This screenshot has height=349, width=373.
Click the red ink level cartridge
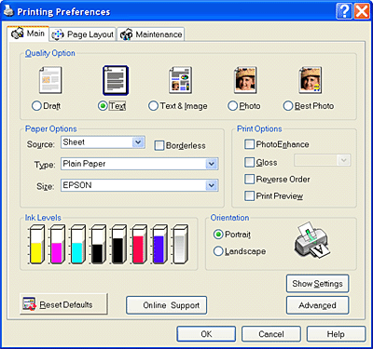(x=139, y=245)
